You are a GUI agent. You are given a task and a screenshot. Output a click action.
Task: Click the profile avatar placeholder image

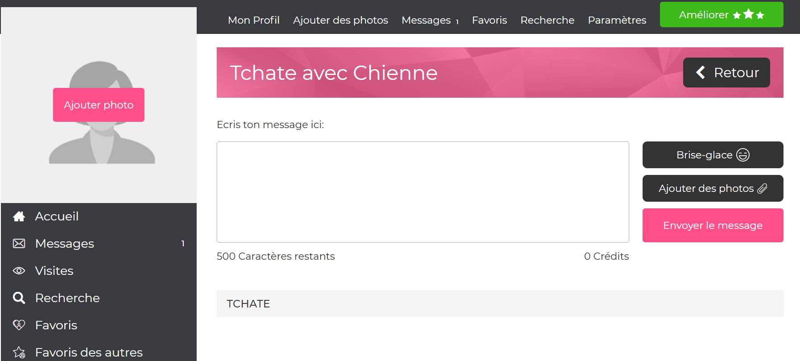point(102,143)
